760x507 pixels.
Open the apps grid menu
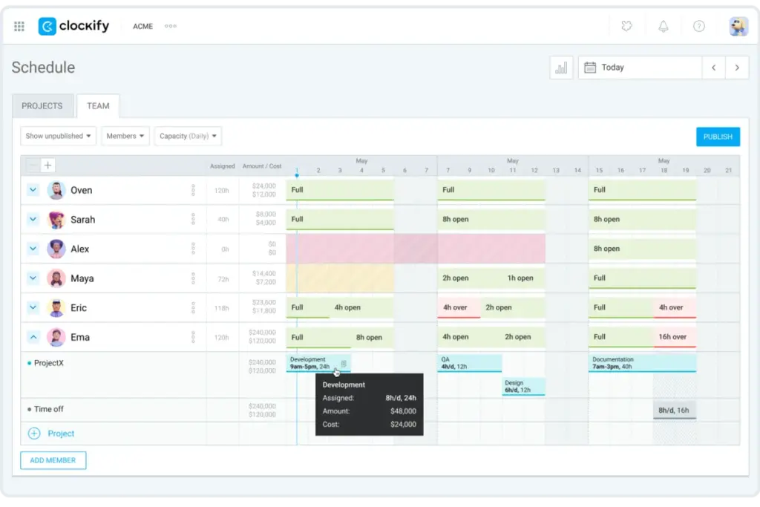[x=19, y=26]
